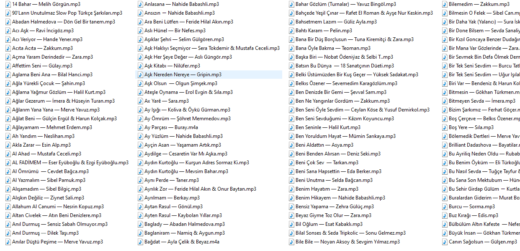Click the icon beside Burcu — Sorma.mp3

tap(445, 207)
